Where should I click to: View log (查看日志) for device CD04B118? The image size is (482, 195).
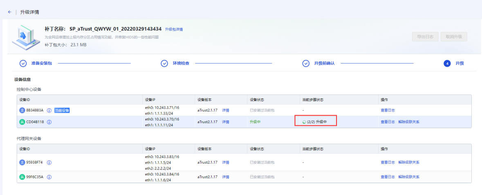388,122
